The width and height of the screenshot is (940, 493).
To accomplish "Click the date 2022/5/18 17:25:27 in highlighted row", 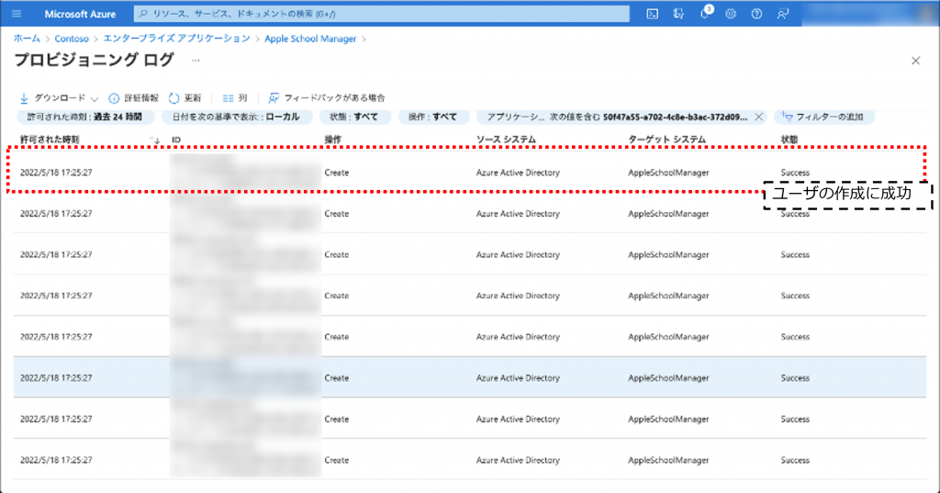I will coord(56,378).
